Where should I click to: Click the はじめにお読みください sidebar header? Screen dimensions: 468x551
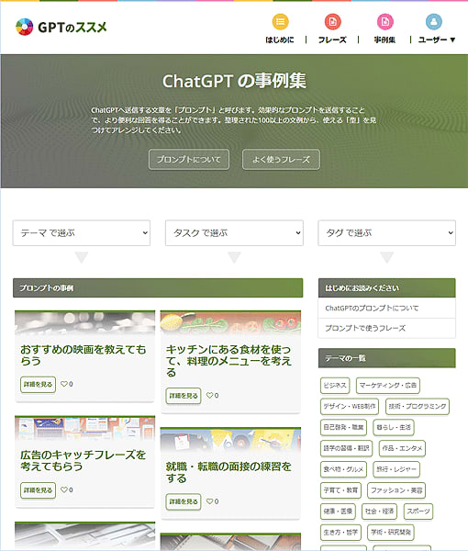point(387,288)
